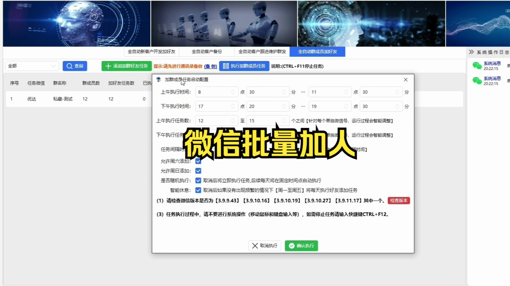Open the 备份 backup link

[x=211, y=66]
